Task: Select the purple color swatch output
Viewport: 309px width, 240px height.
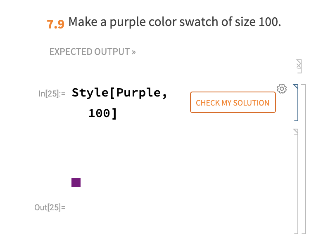Action: coord(76,183)
